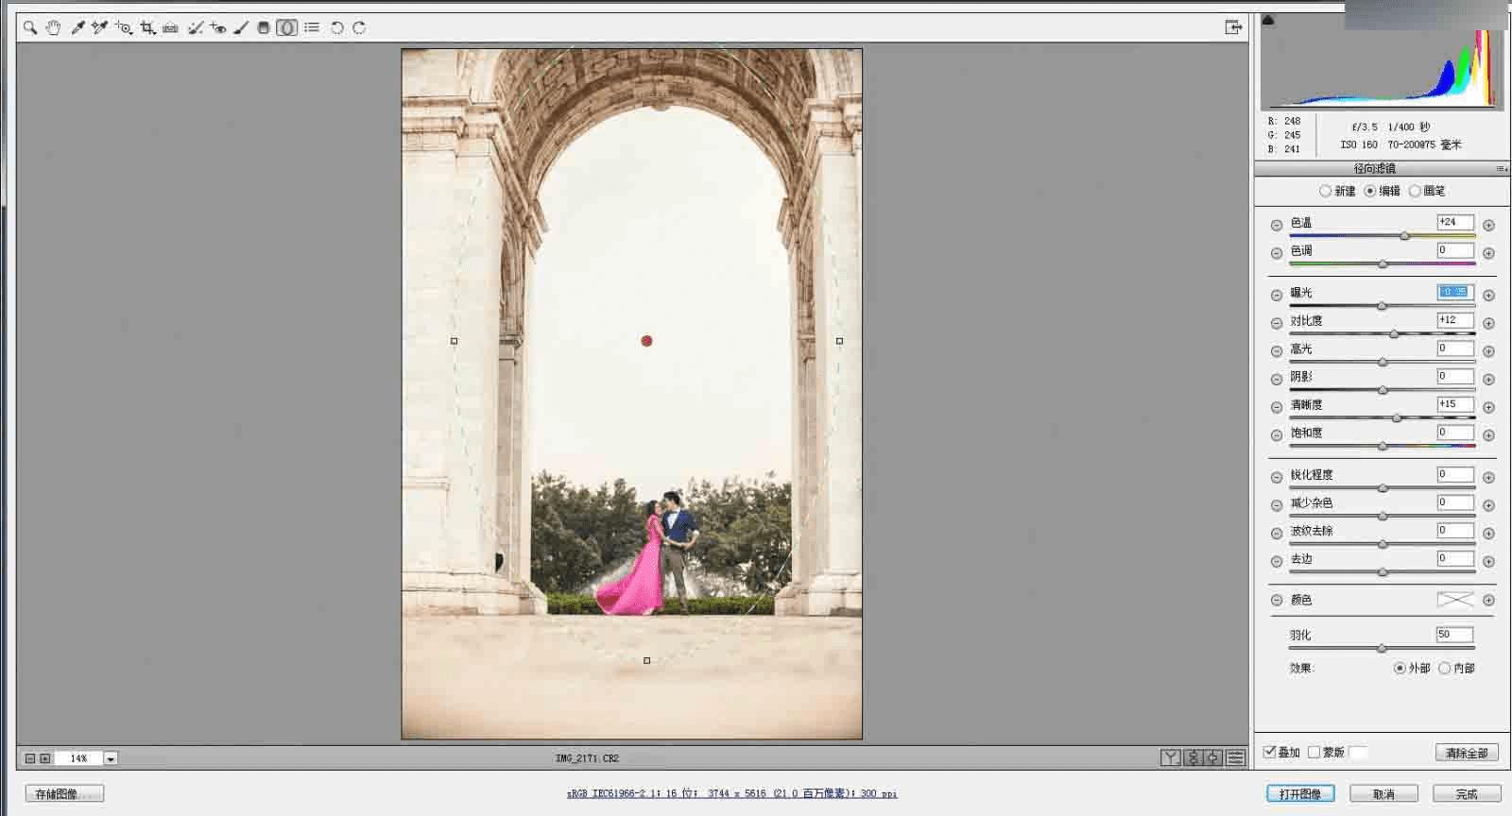This screenshot has width=1512, height=816.
Task: Click the right handle of radial filter overlay
Action: [839, 341]
